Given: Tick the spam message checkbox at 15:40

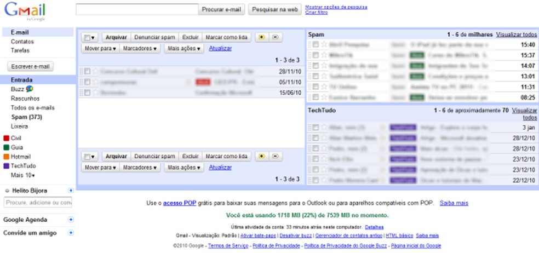Looking at the screenshot, I should [x=316, y=44].
